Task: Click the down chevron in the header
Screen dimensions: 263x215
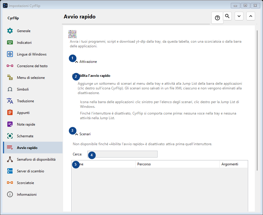Action: tap(239, 16)
